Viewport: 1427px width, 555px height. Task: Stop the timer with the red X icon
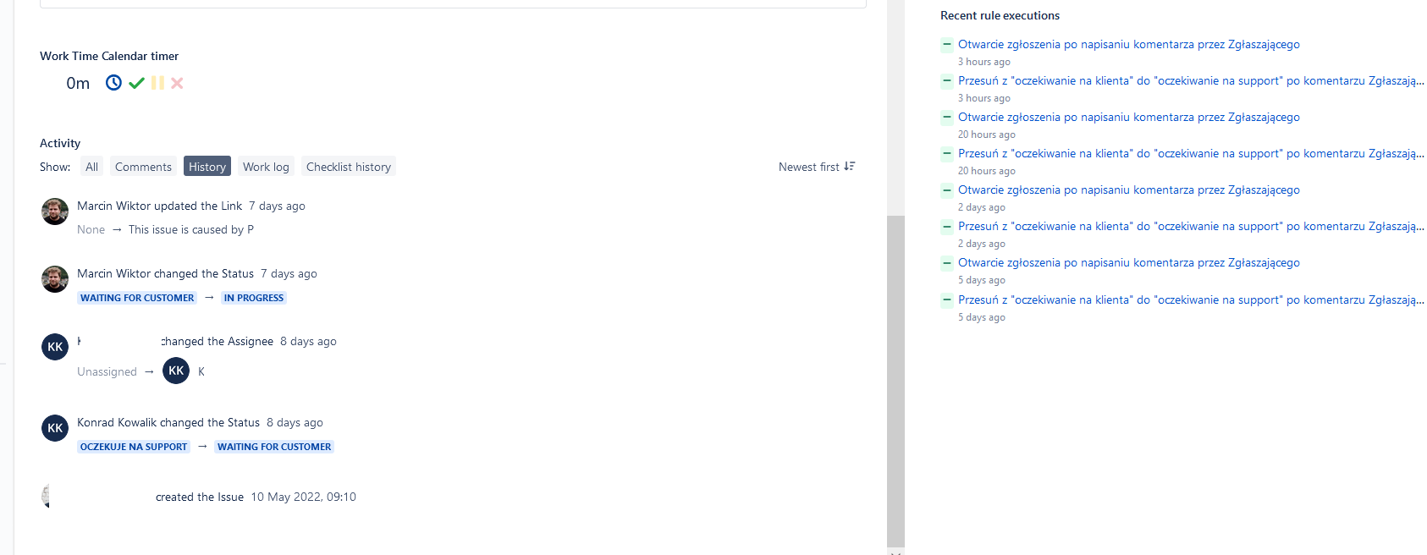click(x=177, y=83)
